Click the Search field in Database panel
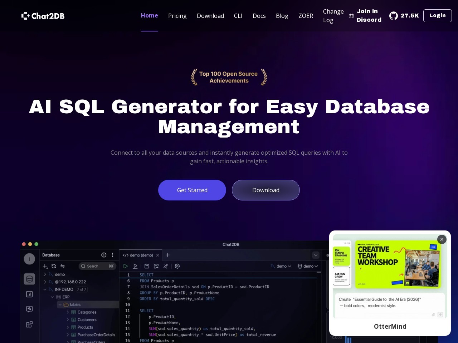Screen dimensions: 458x343 pyautogui.click(x=97, y=266)
